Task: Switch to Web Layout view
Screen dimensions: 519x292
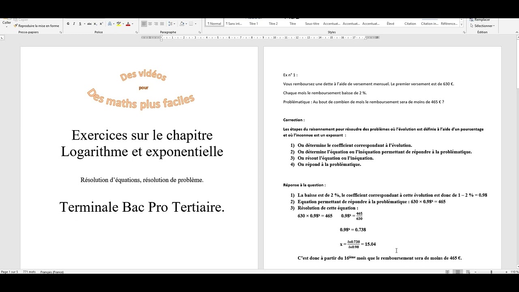Action: pyautogui.click(x=468, y=272)
